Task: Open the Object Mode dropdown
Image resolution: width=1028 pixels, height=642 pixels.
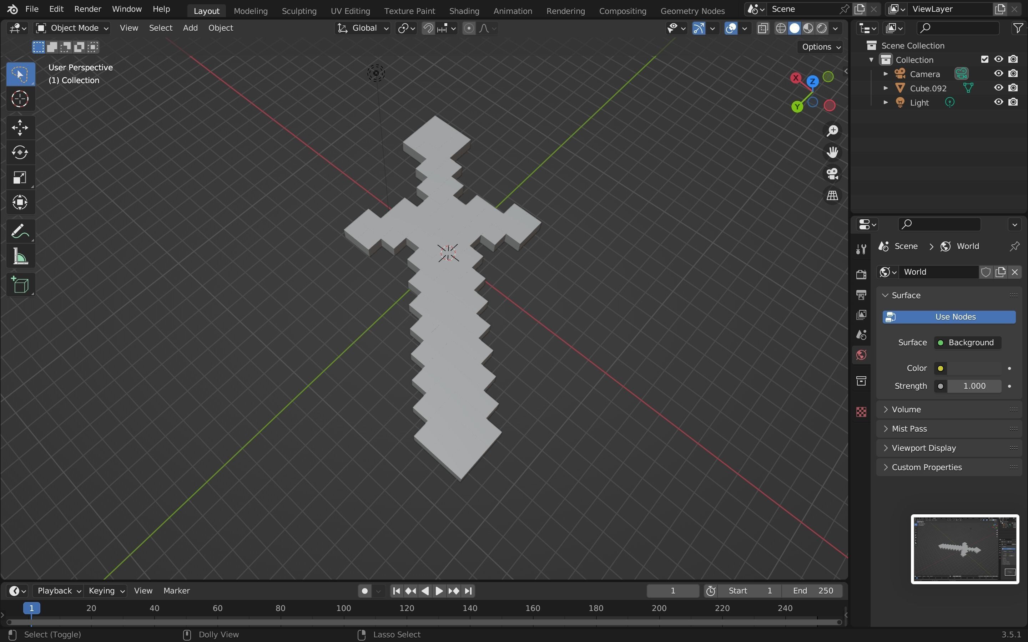Action: 72,28
